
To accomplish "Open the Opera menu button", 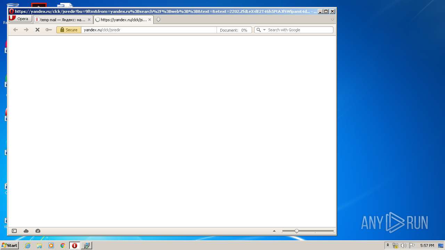I will [20, 19].
